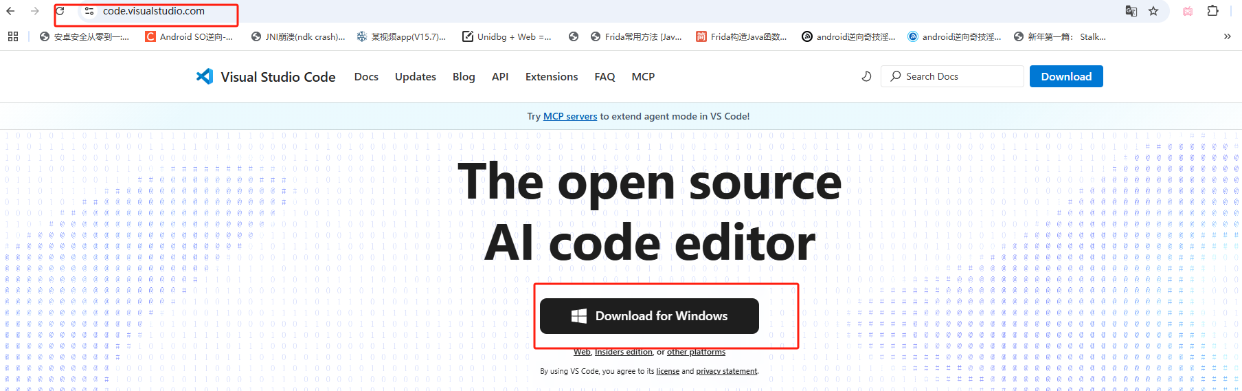Image resolution: width=1242 pixels, height=391 pixels.
Task: Open the JNI崩溃(ndk crash) bookmark
Action: coord(298,37)
